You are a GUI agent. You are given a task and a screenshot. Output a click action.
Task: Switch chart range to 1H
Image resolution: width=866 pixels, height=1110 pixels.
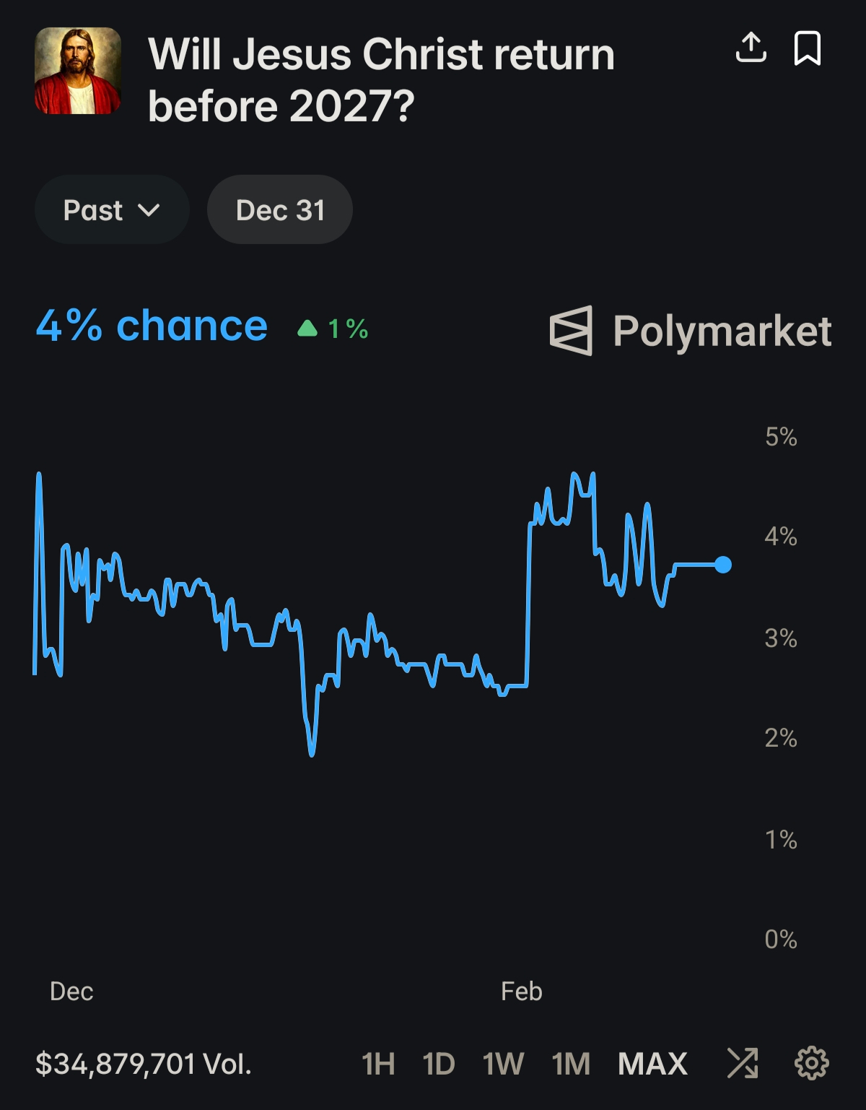coord(378,1064)
